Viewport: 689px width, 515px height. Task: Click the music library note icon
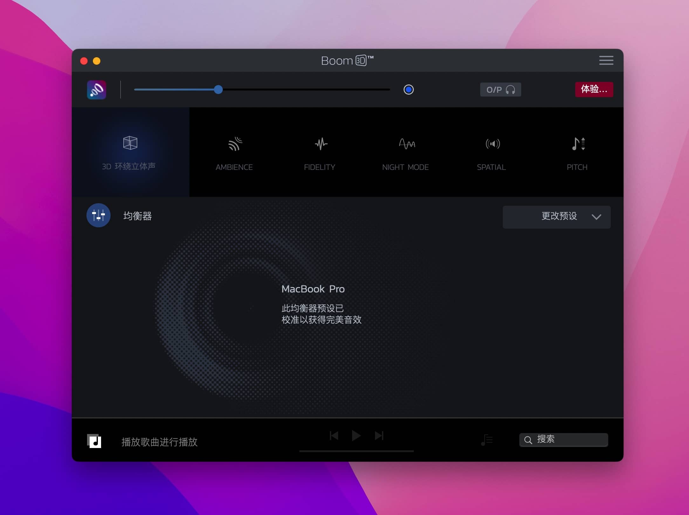click(x=94, y=441)
